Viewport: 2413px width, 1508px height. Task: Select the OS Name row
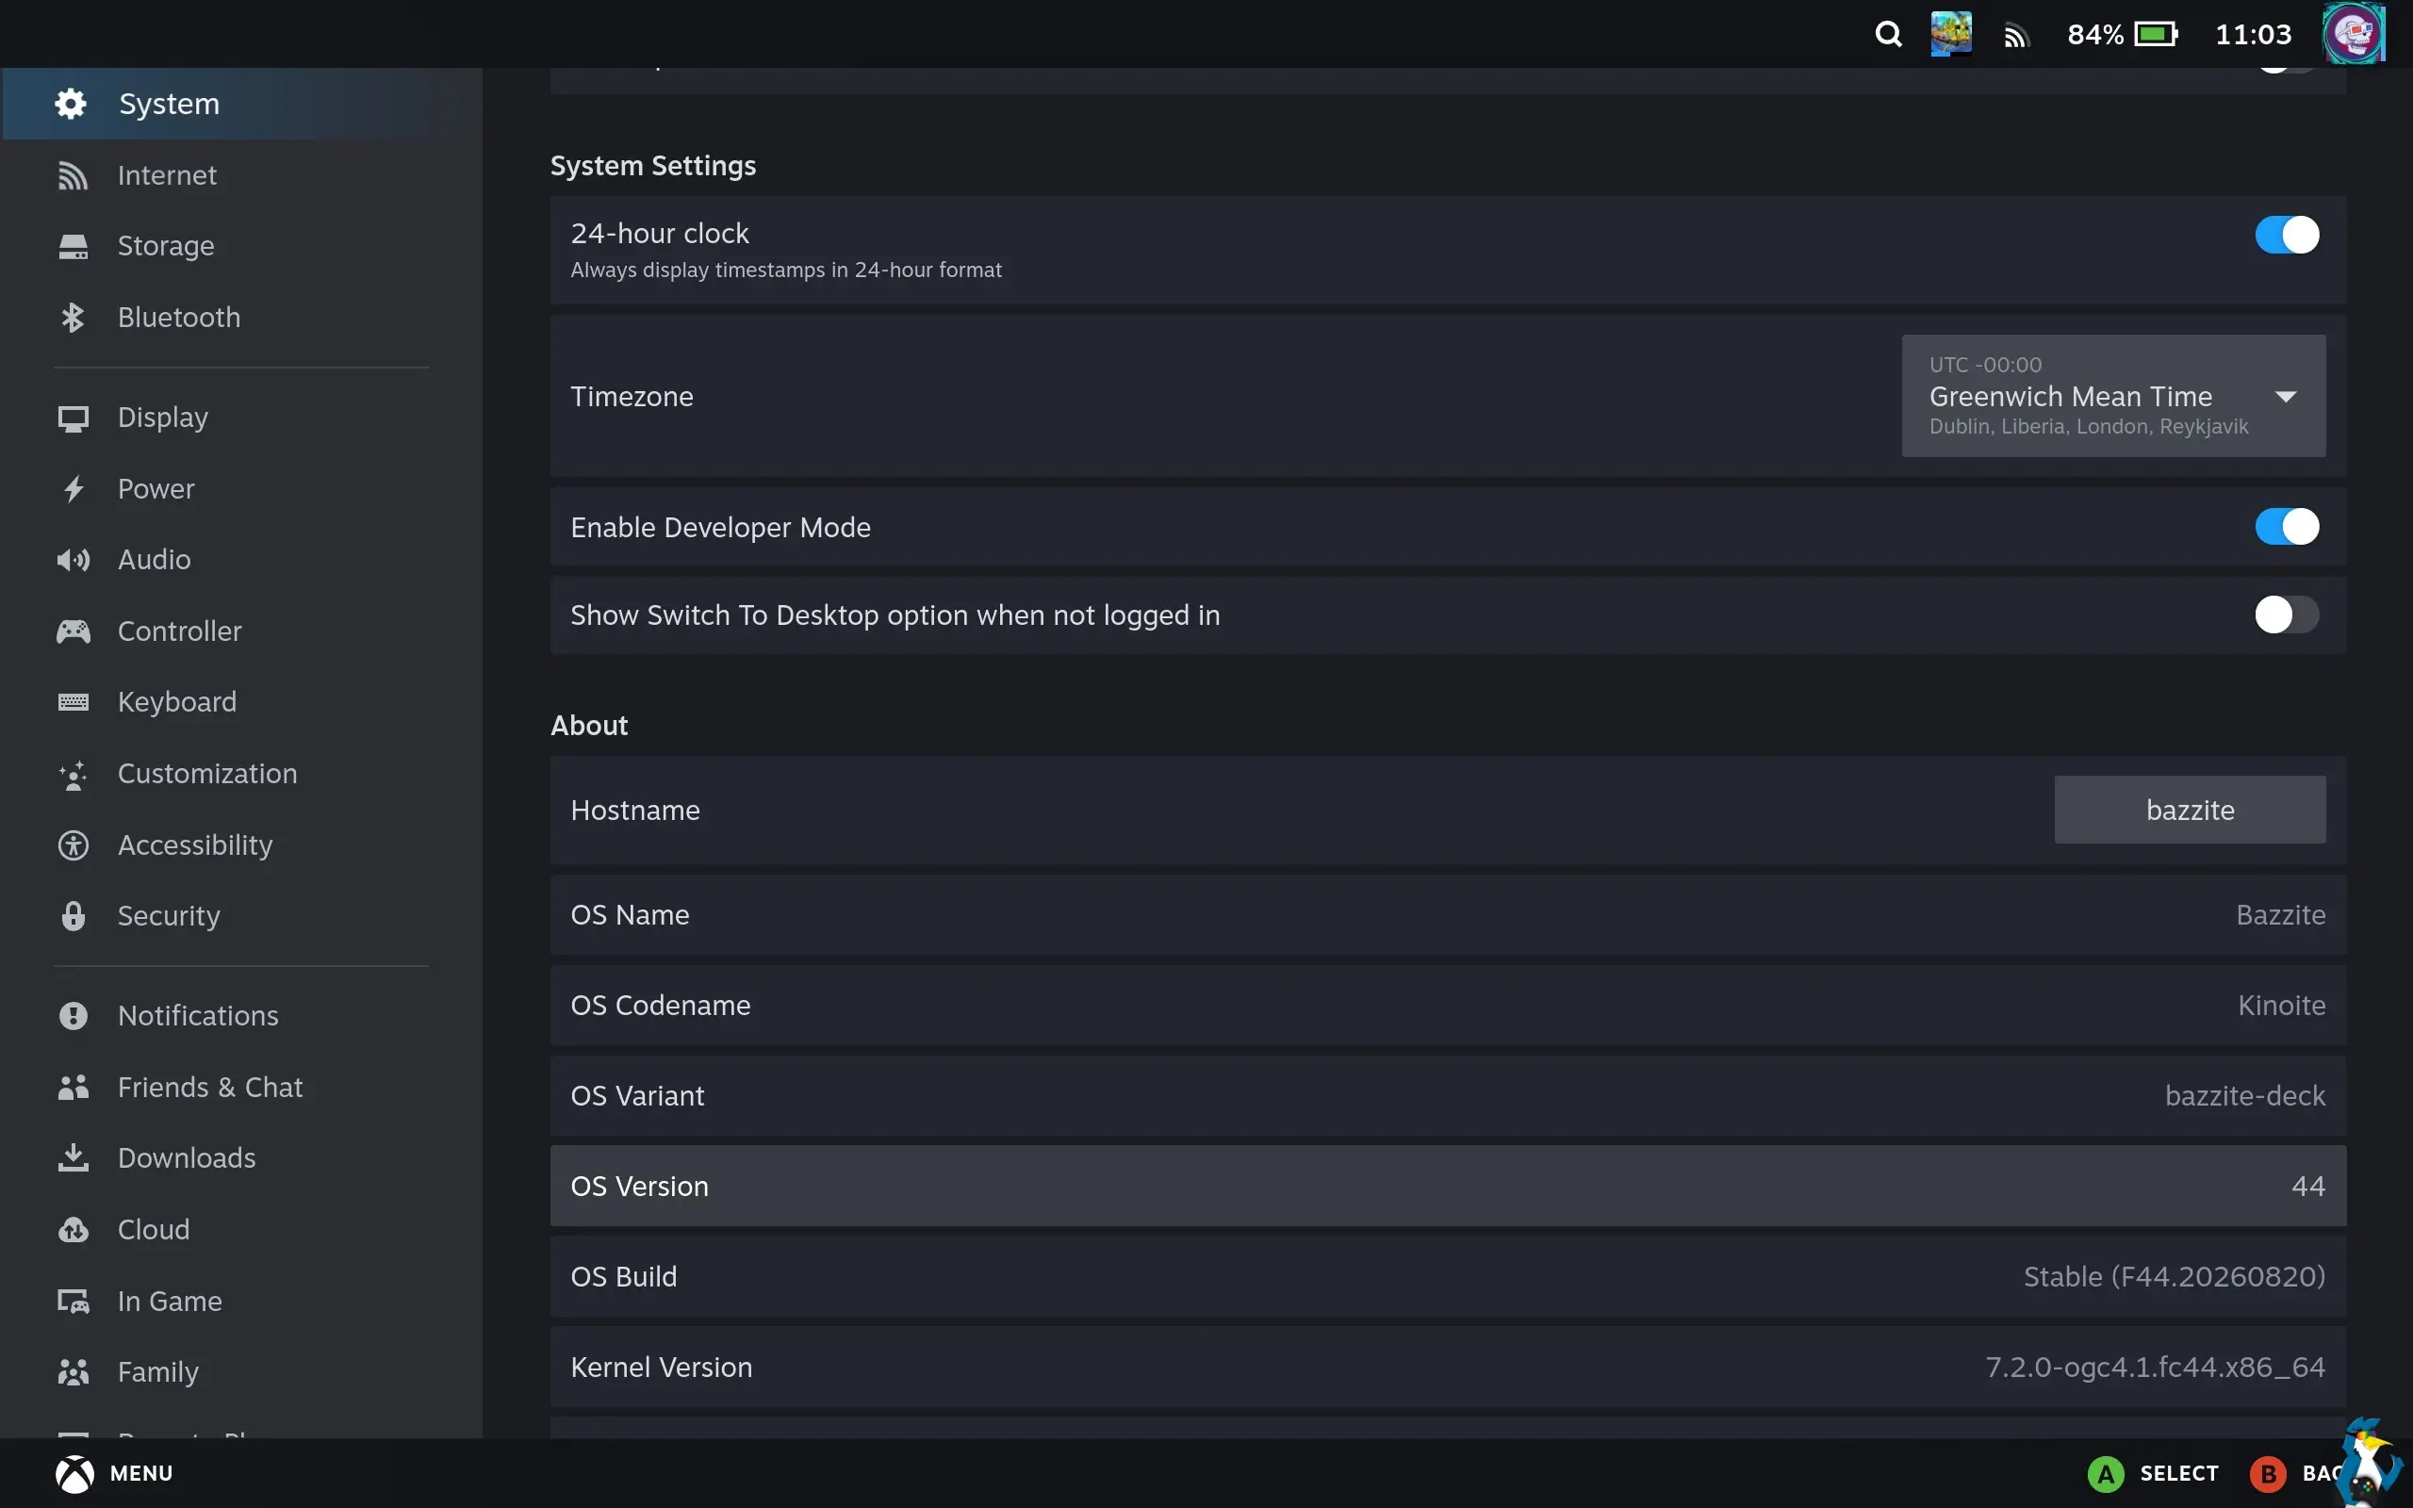click(1448, 914)
